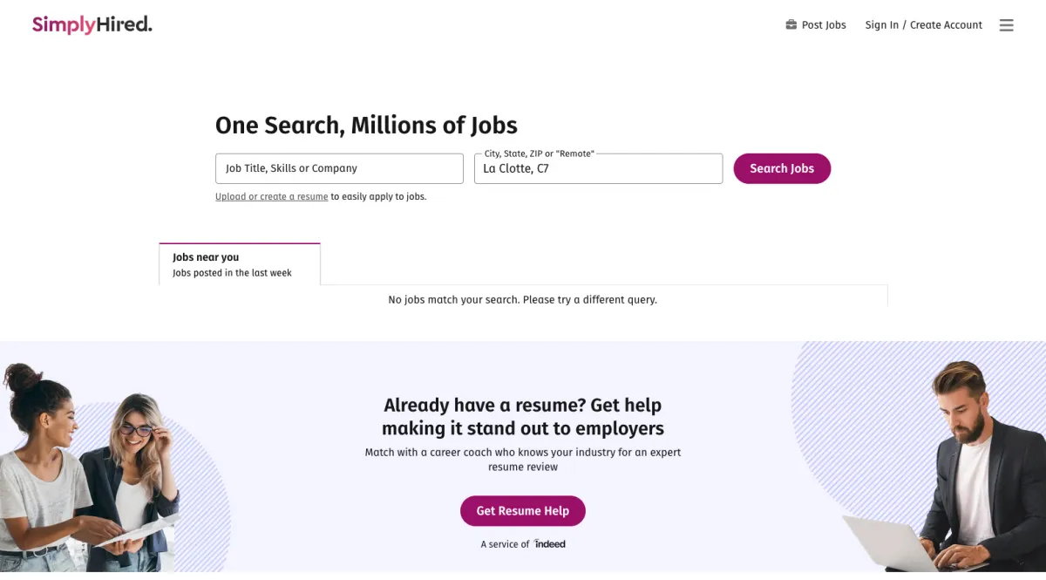
Task: Click the SimplyHired logo
Action: [x=92, y=24]
